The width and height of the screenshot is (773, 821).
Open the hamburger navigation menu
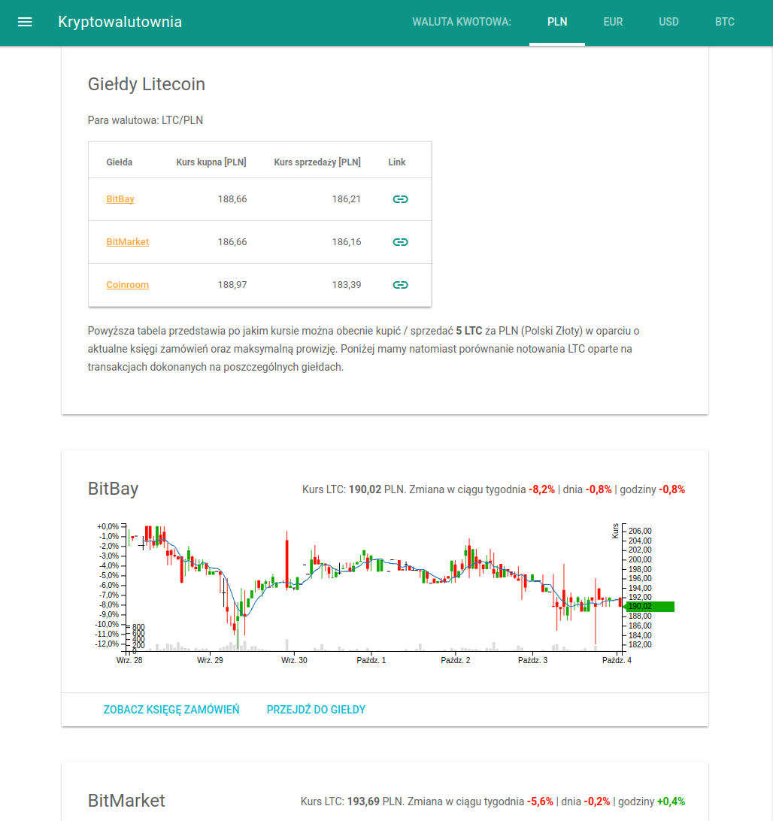coord(25,22)
